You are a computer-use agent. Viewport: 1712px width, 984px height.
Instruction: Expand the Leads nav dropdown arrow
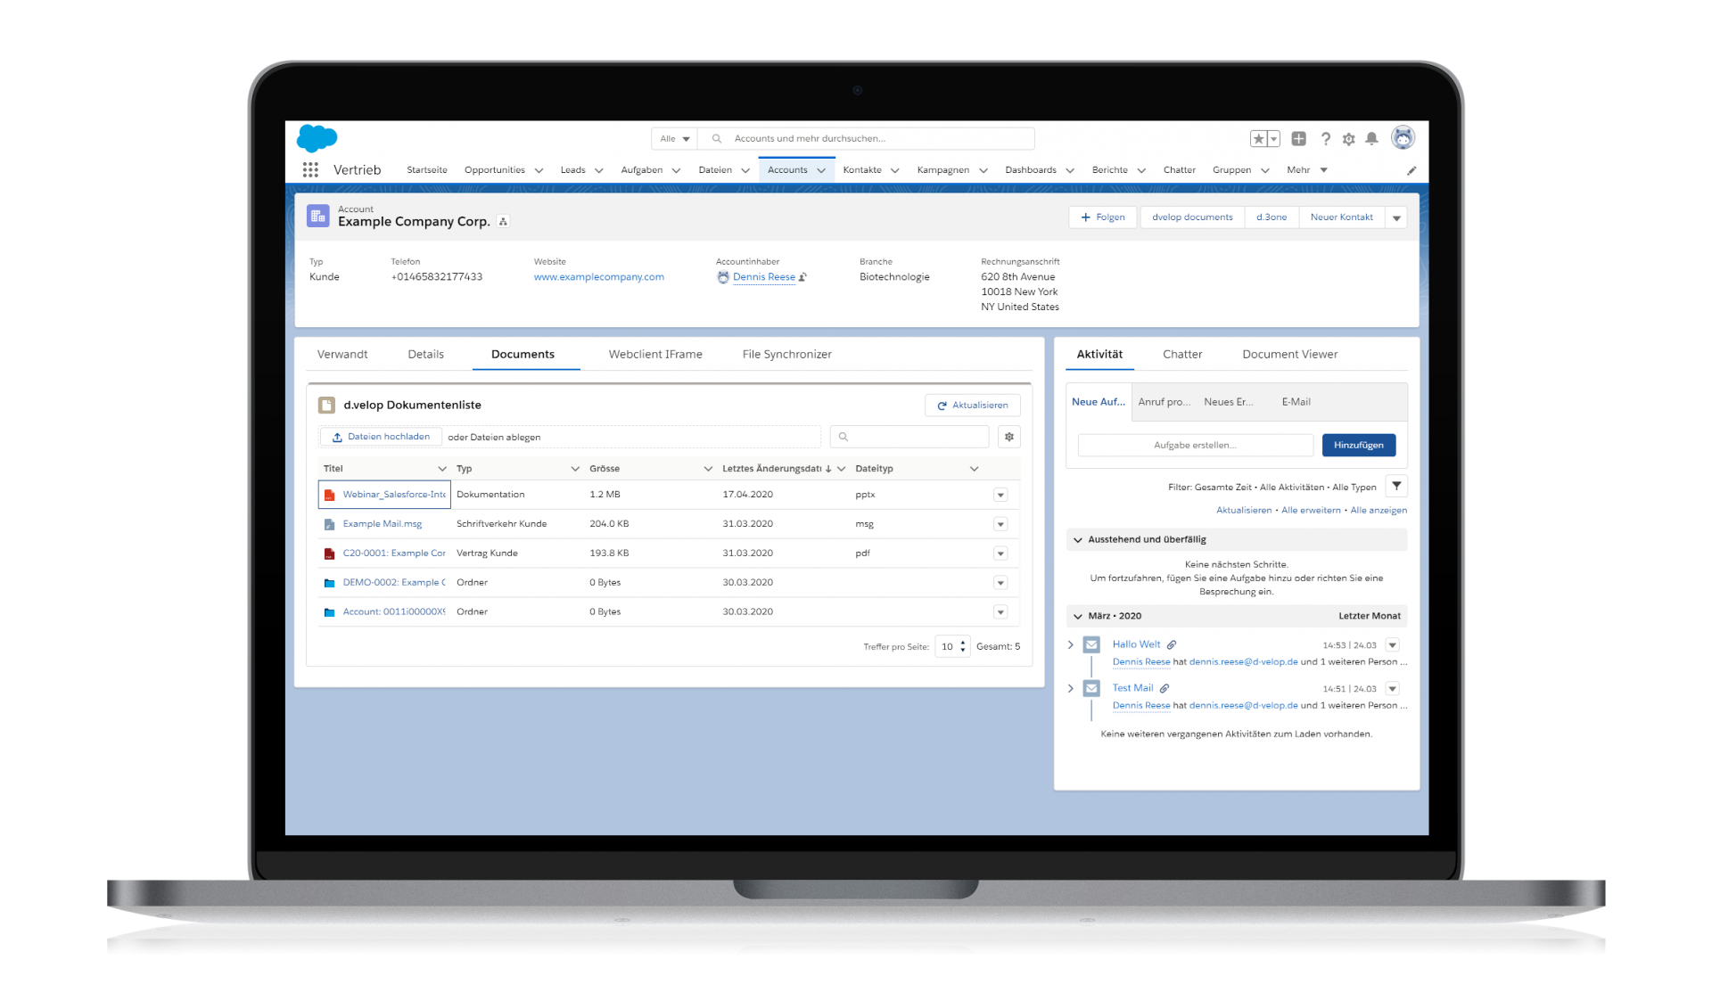coord(599,170)
